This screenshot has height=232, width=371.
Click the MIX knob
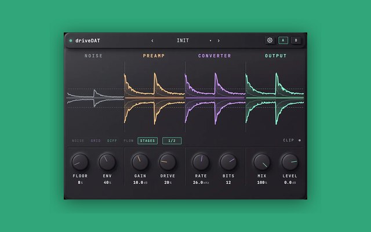(x=262, y=162)
